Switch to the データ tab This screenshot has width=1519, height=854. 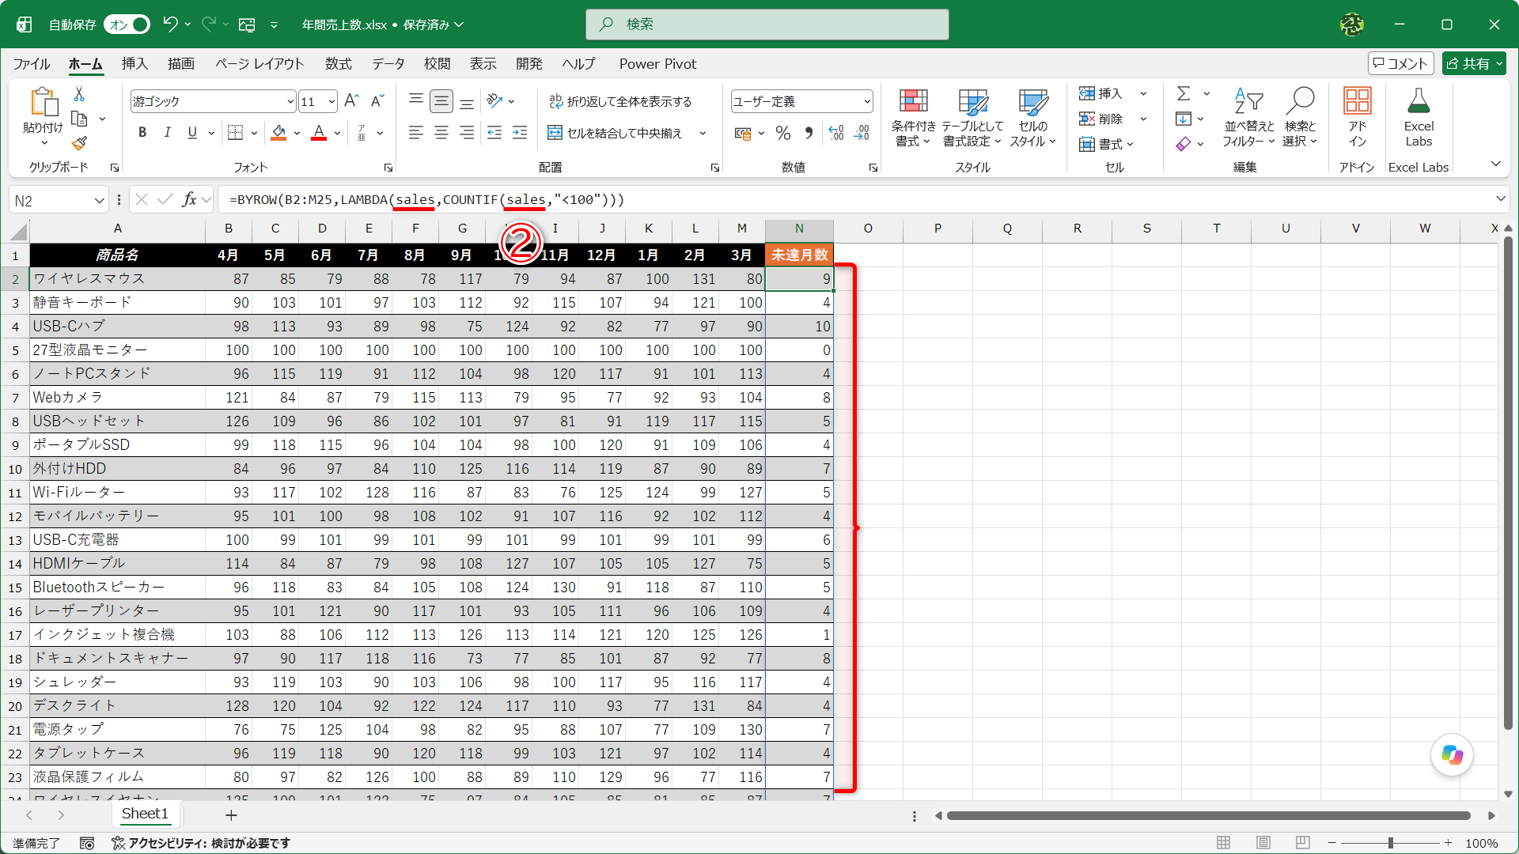point(388,64)
